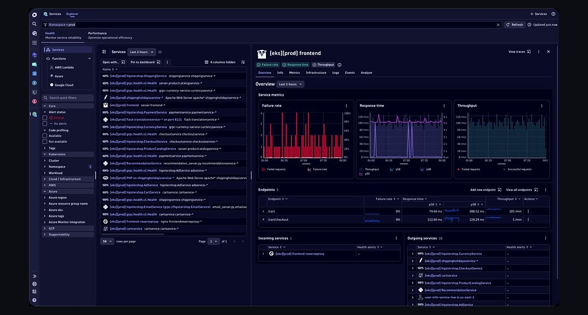Open the support lifebuoy icon in left rail

pyautogui.click(x=34, y=284)
